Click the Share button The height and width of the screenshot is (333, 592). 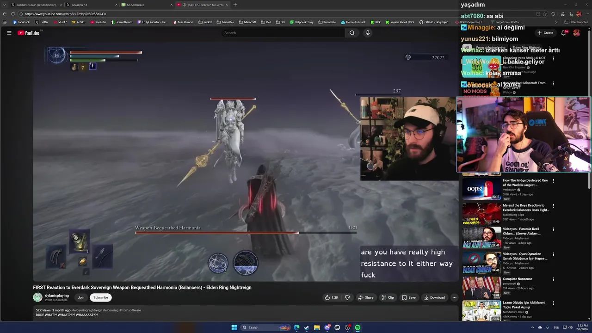click(366, 297)
